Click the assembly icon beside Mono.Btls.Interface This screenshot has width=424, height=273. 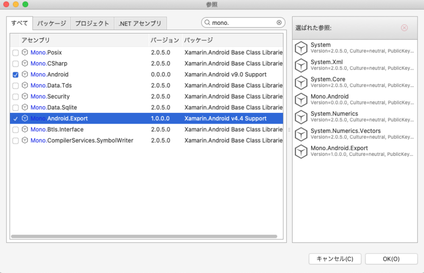coord(25,129)
